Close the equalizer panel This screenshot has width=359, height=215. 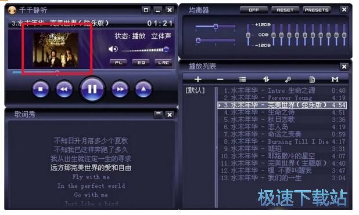coord(344,10)
